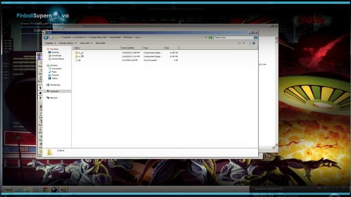
Task: Click Computer in the address breadcrumb
Action: [x=67, y=38]
